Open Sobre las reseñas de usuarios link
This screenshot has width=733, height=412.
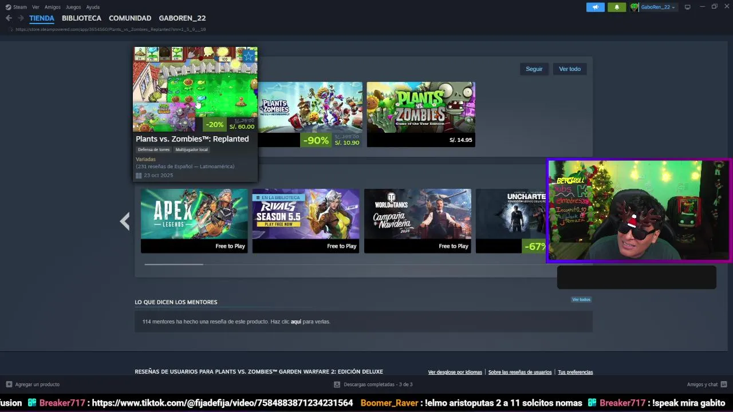520,372
